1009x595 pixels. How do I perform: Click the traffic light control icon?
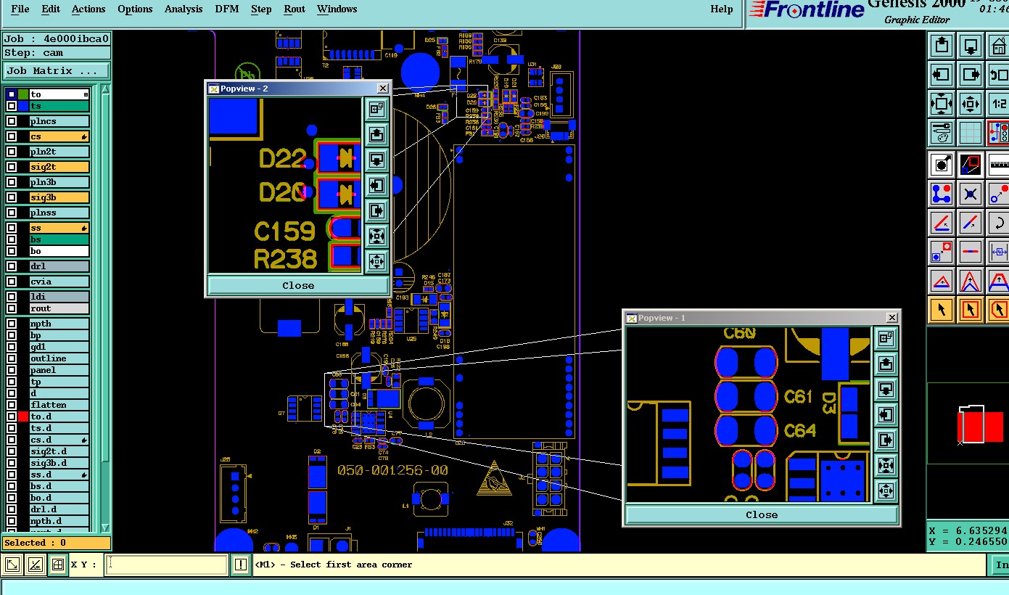999,133
